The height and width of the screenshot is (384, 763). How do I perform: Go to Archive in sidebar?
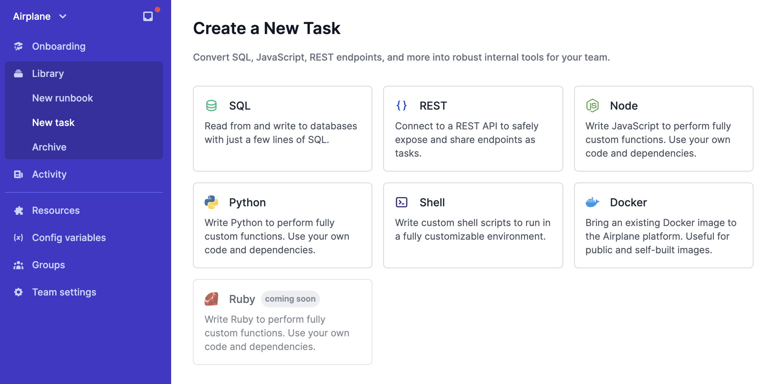coord(49,147)
